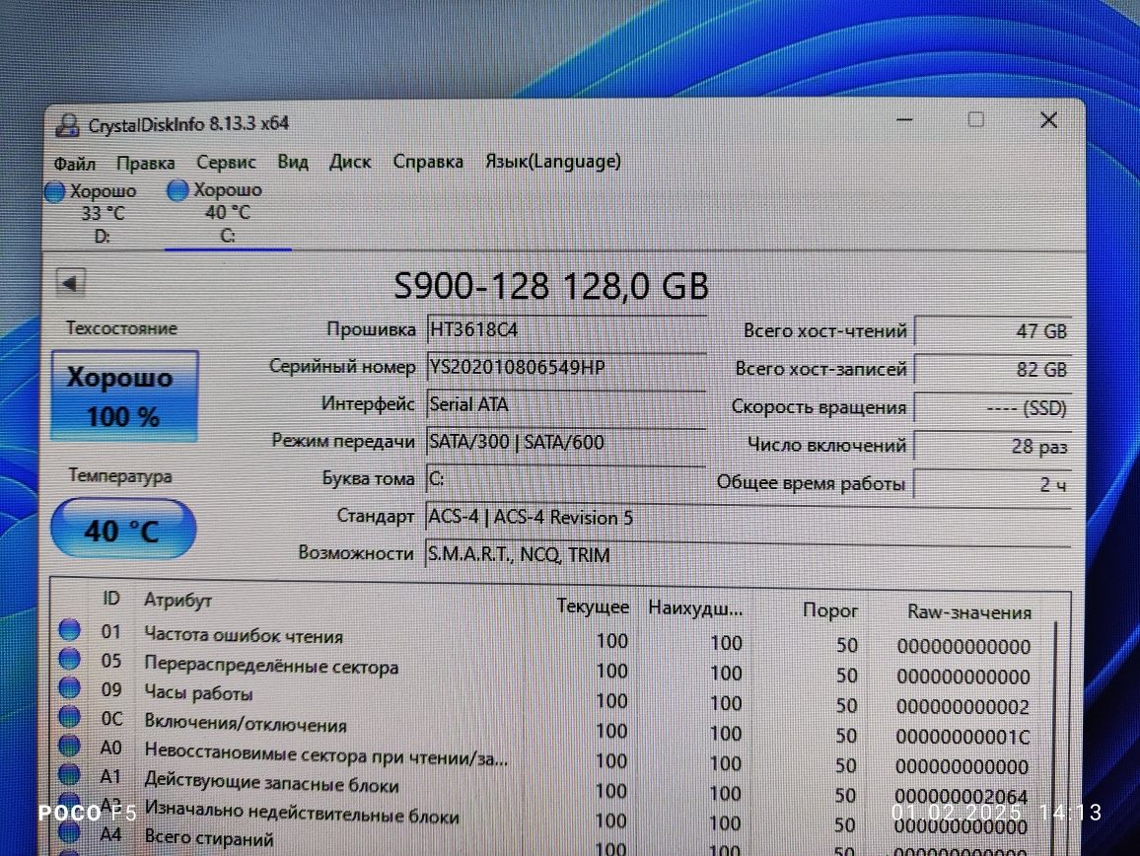This screenshot has width=1140, height=856.
Task: Click the serial number field YS202010806549HP
Action: pos(566,367)
